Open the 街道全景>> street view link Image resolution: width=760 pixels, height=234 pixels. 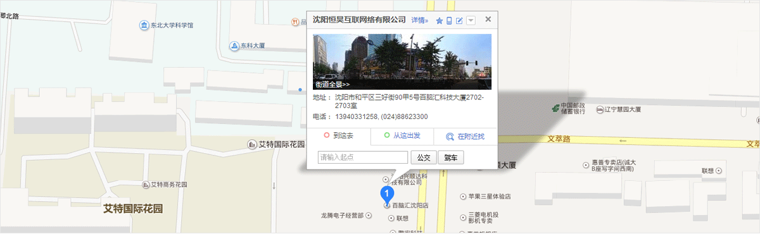pos(332,84)
